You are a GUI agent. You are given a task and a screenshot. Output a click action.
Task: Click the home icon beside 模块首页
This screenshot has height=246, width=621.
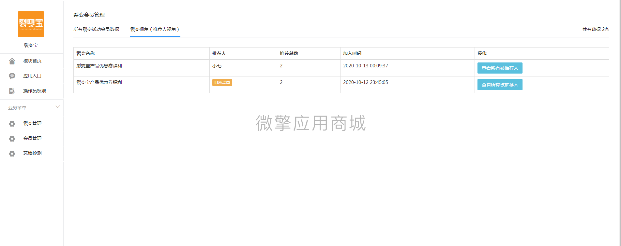[x=12, y=61]
